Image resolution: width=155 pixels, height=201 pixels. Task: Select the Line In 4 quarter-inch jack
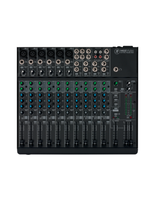click(x=49, y=62)
